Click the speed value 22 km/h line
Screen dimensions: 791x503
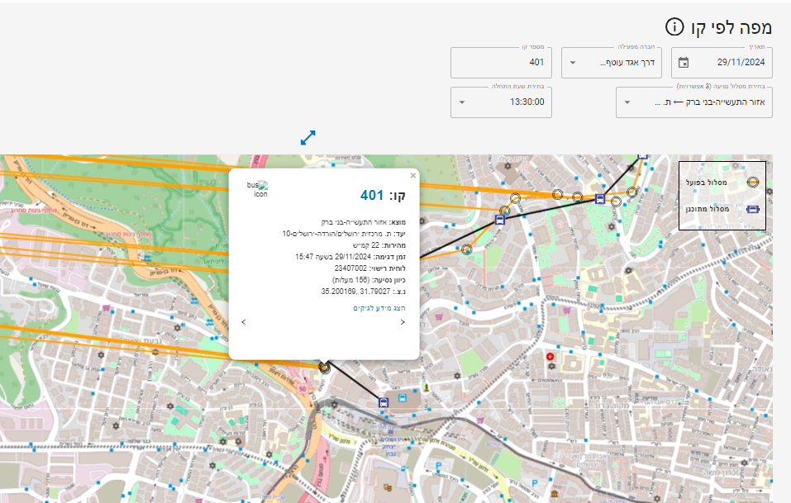379,245
